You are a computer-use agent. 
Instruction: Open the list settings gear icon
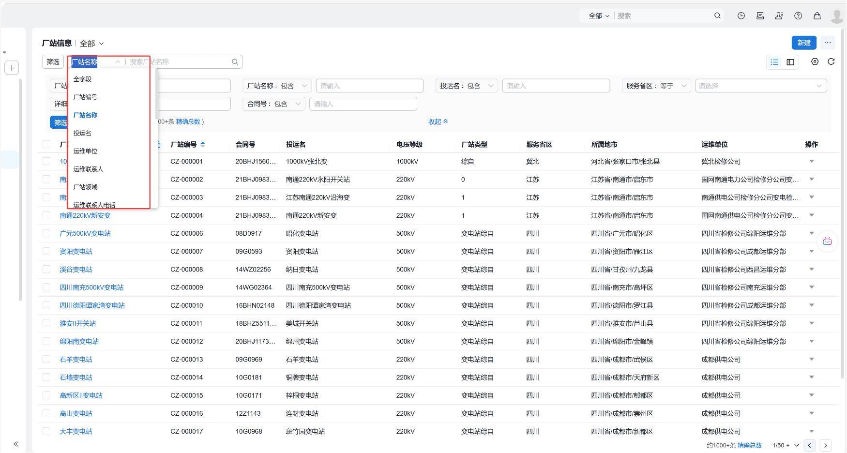(815, 61)
